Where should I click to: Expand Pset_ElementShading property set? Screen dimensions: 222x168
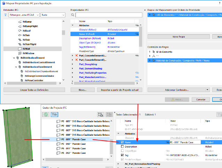click(72, 68)
